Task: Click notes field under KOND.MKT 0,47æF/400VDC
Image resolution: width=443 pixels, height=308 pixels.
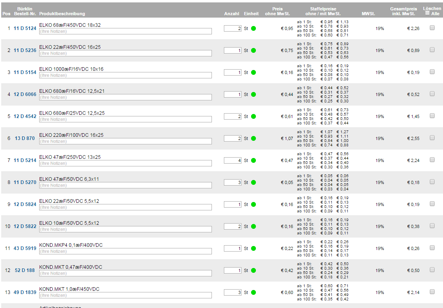Action: tap(126, 274)
